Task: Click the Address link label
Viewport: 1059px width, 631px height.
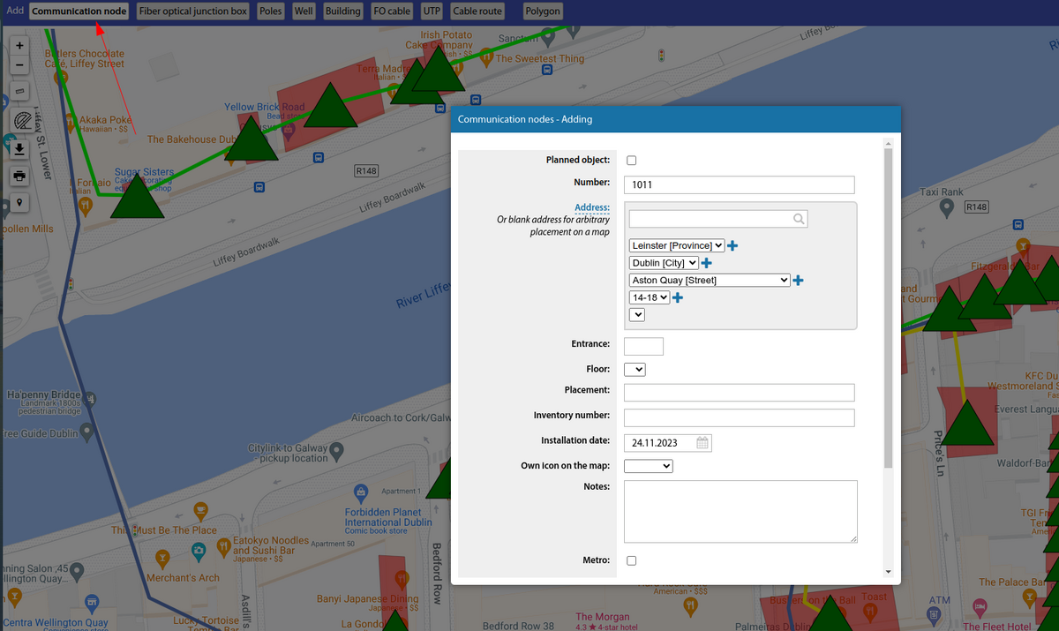Action: [x=591, y=208]
